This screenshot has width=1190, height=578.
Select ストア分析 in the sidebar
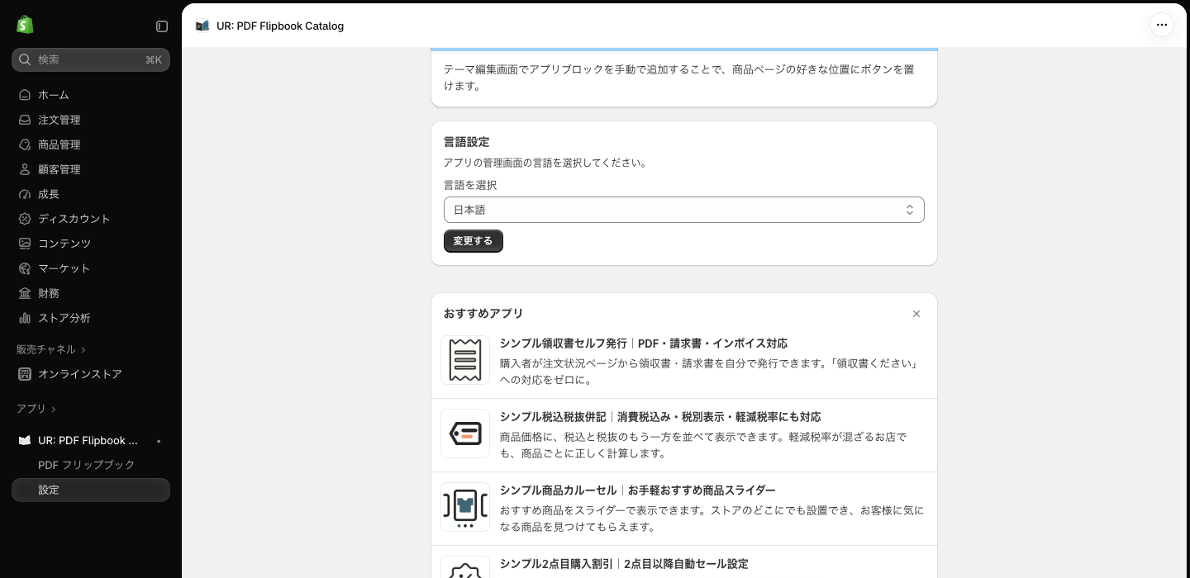point(91,318)
